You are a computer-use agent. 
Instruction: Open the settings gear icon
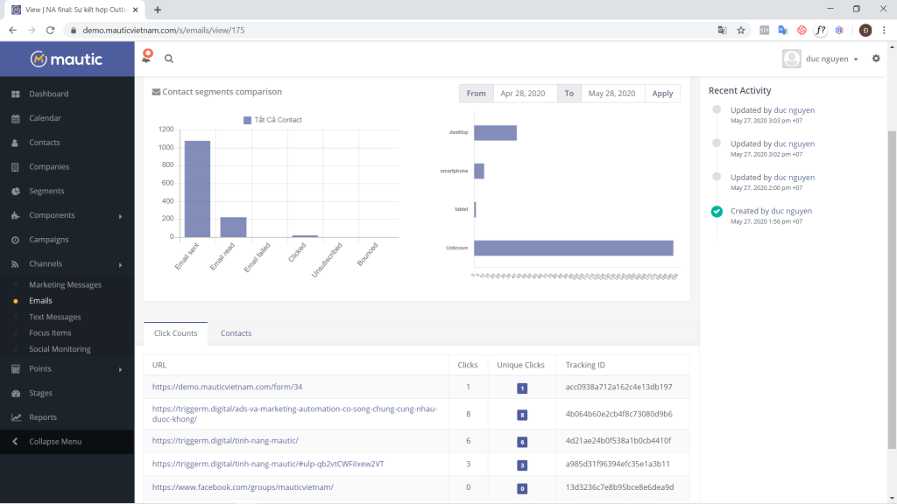pos(876,59)
